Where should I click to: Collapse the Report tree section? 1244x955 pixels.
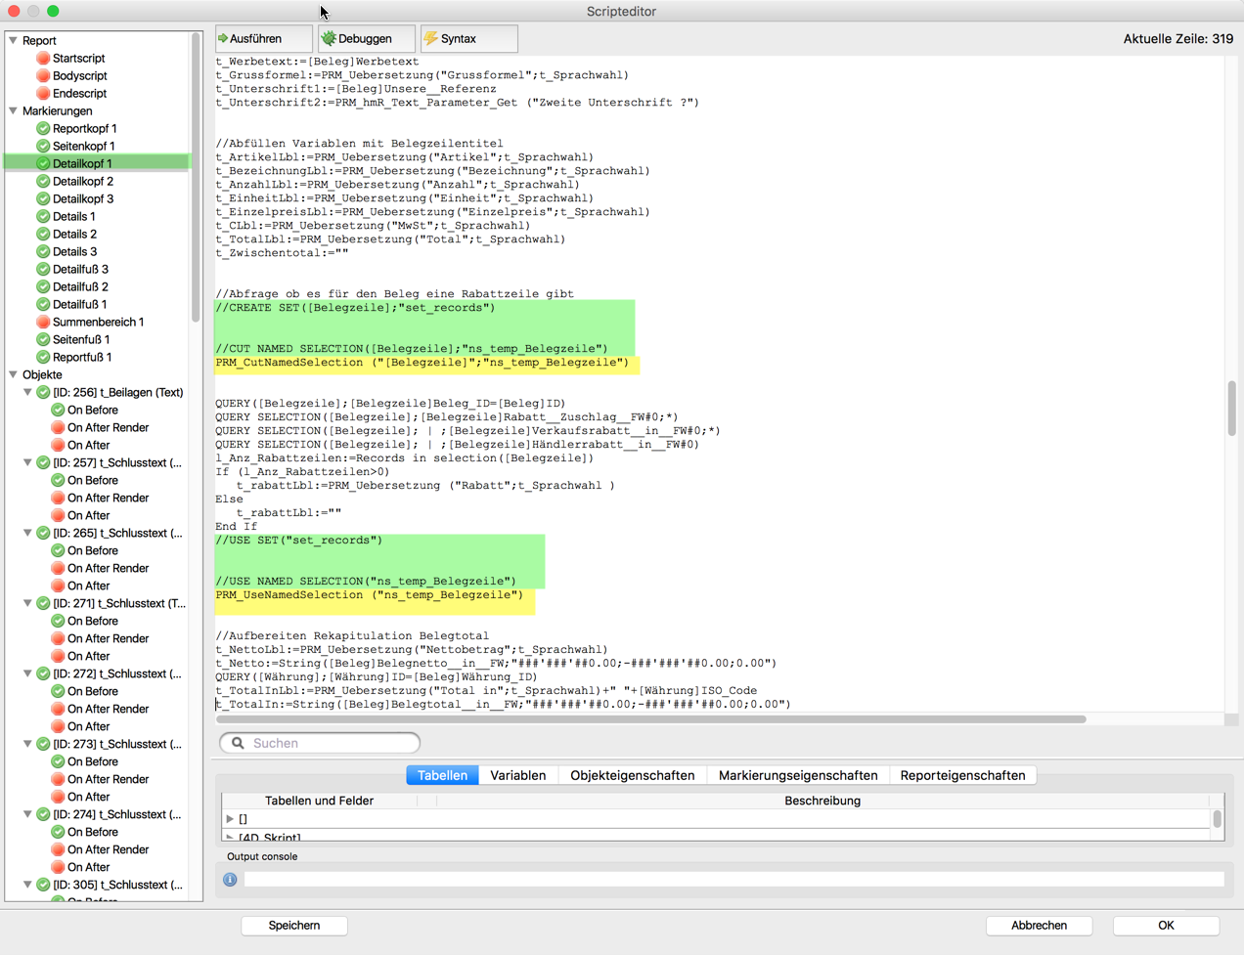(14, 41)
